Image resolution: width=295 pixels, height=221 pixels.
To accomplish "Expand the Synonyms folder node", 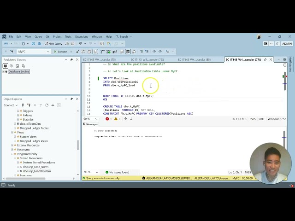I will [12, 150].
